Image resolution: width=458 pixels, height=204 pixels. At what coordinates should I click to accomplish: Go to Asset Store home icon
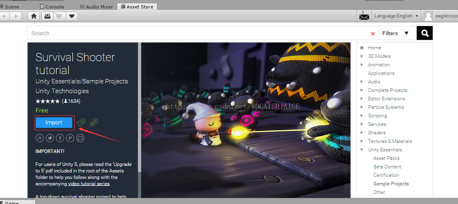pyautogui.click(x=34, y=16)
